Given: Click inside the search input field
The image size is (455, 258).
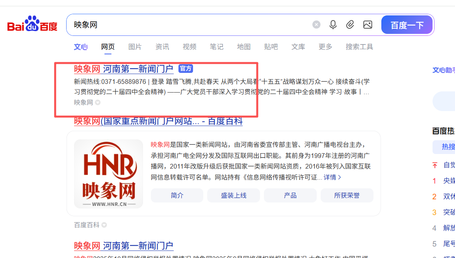Looking at the screenshot, I should (189, 25).
